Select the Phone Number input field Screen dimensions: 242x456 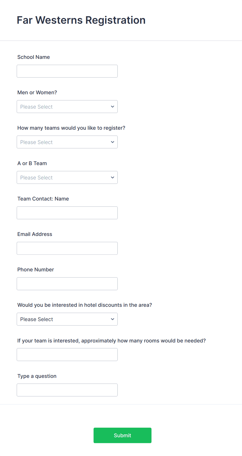tap(67, 284)
